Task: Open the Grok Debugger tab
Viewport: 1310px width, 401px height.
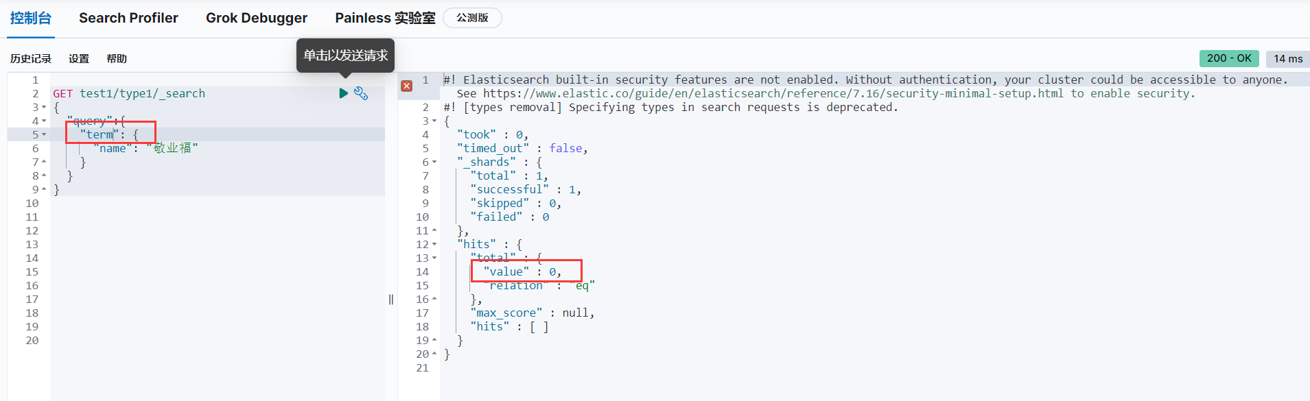Action: point(257,18)
